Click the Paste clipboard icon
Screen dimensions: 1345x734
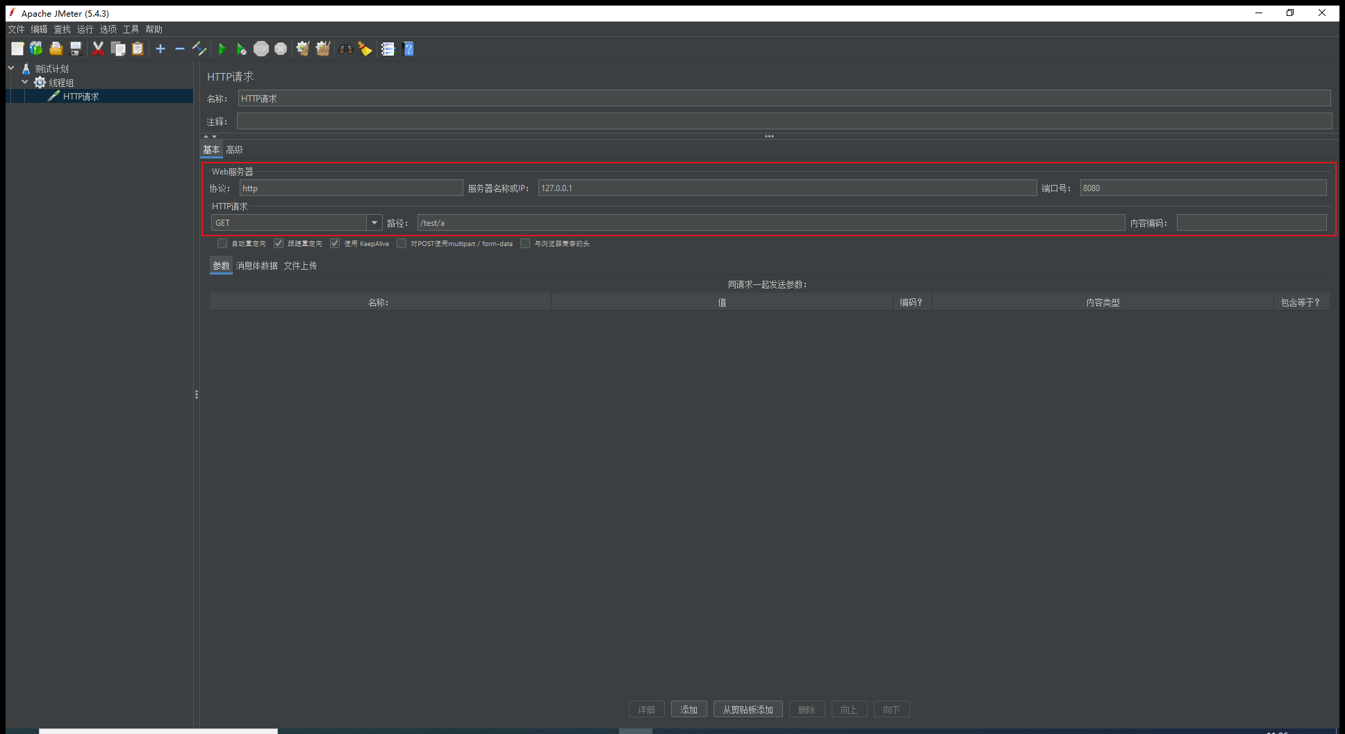pyautogui.click(x=138, y=49)
